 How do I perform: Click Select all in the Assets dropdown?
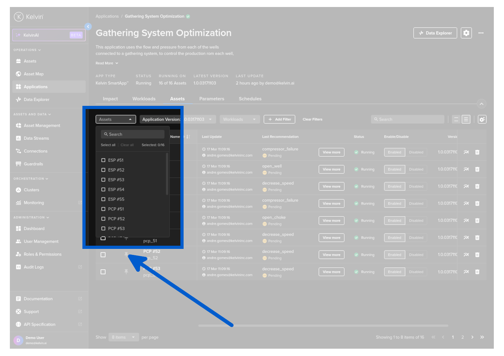[108, 145]
